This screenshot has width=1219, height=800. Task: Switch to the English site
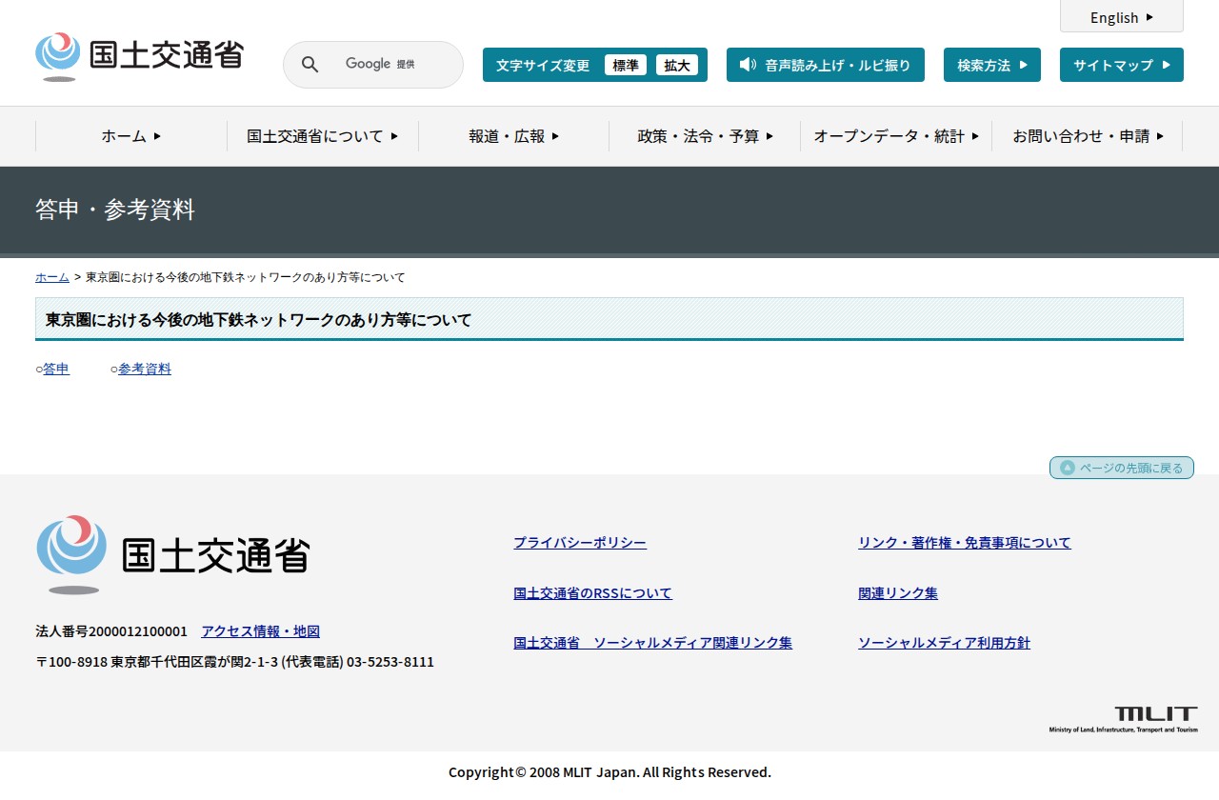click(x=1122, y=17)
